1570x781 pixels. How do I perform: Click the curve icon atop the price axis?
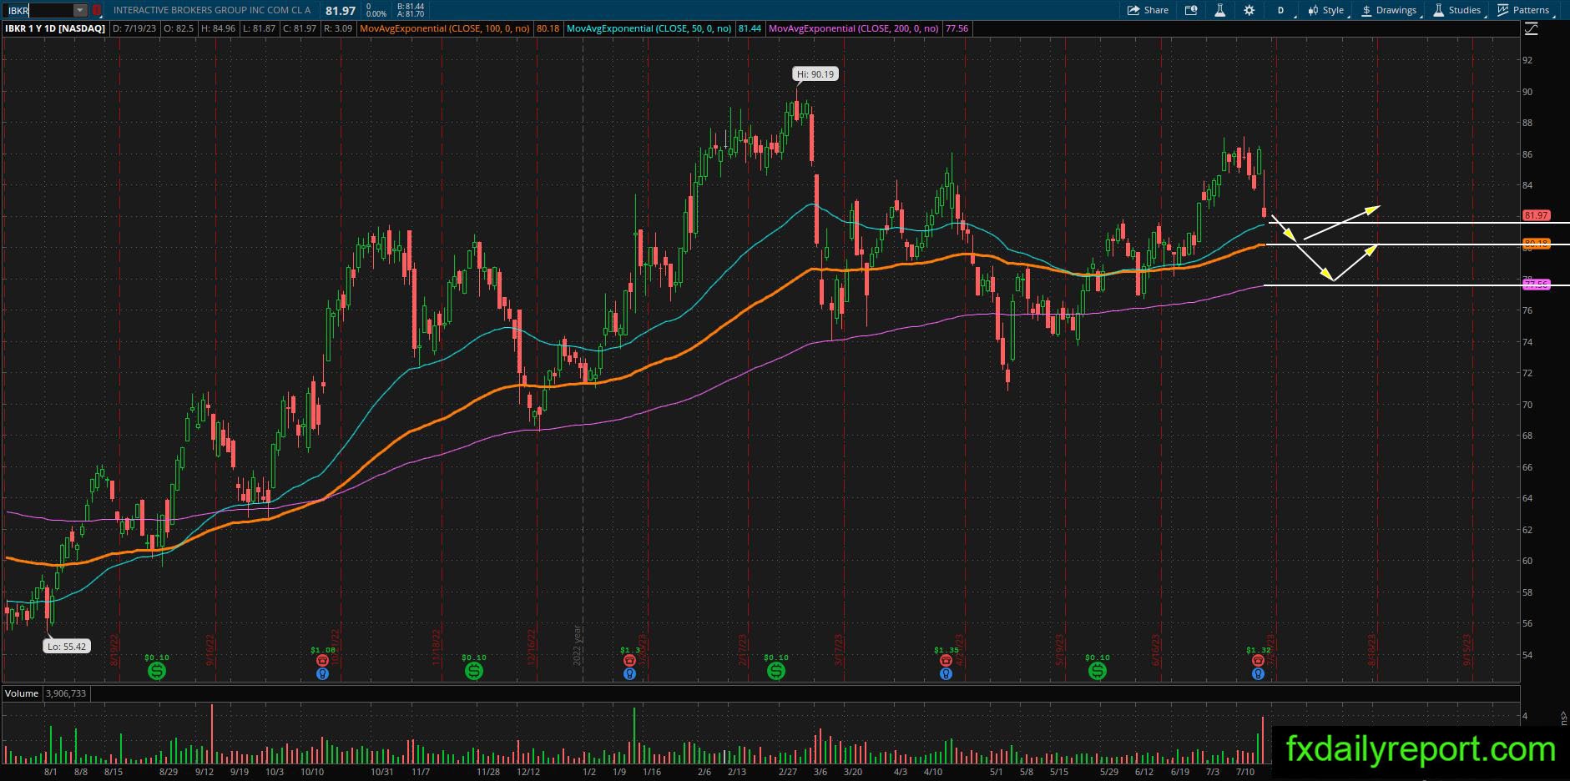(1531, 29)
